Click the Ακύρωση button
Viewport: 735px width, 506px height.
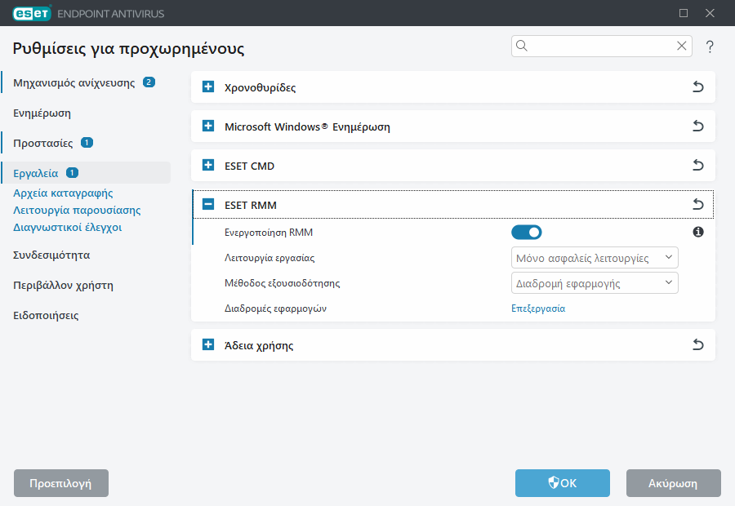[x=673, y=483]
